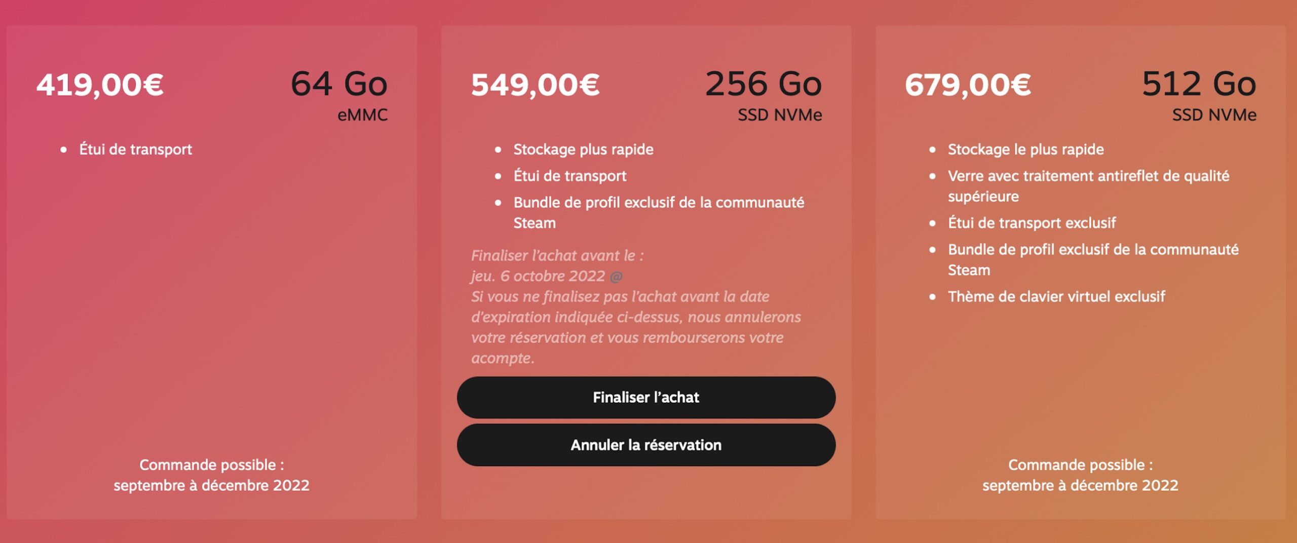Click the Finaliser l'achat button
This screenshot has width=1297, height=543.
(x=646, y=397)
